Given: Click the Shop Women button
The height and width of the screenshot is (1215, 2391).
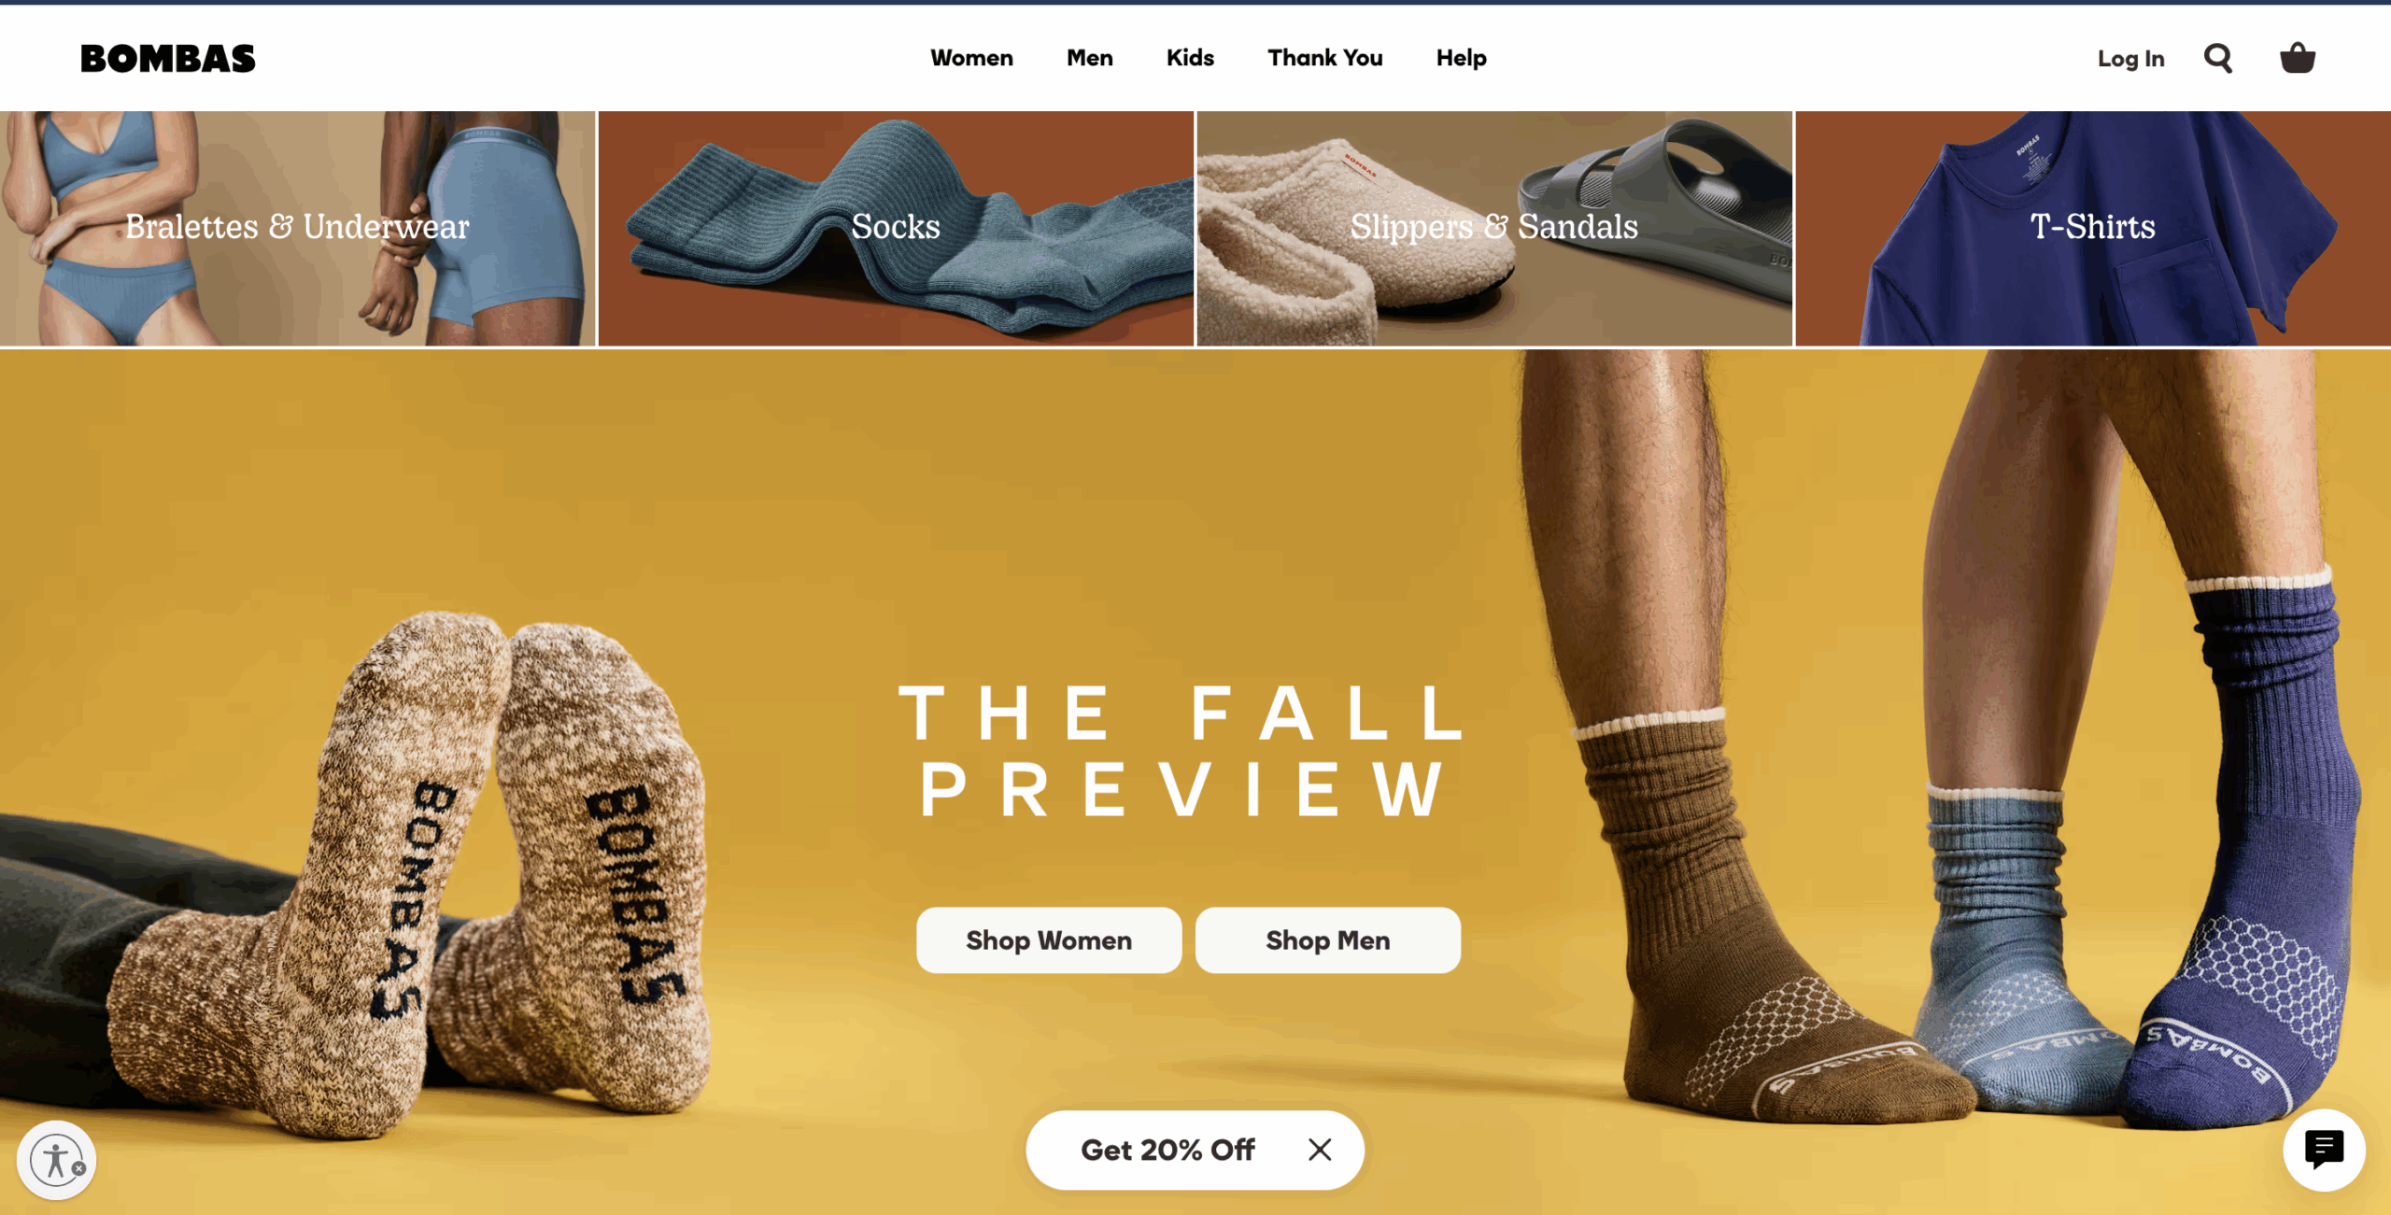Looking at the screenshot, I should click(1049, 940).
